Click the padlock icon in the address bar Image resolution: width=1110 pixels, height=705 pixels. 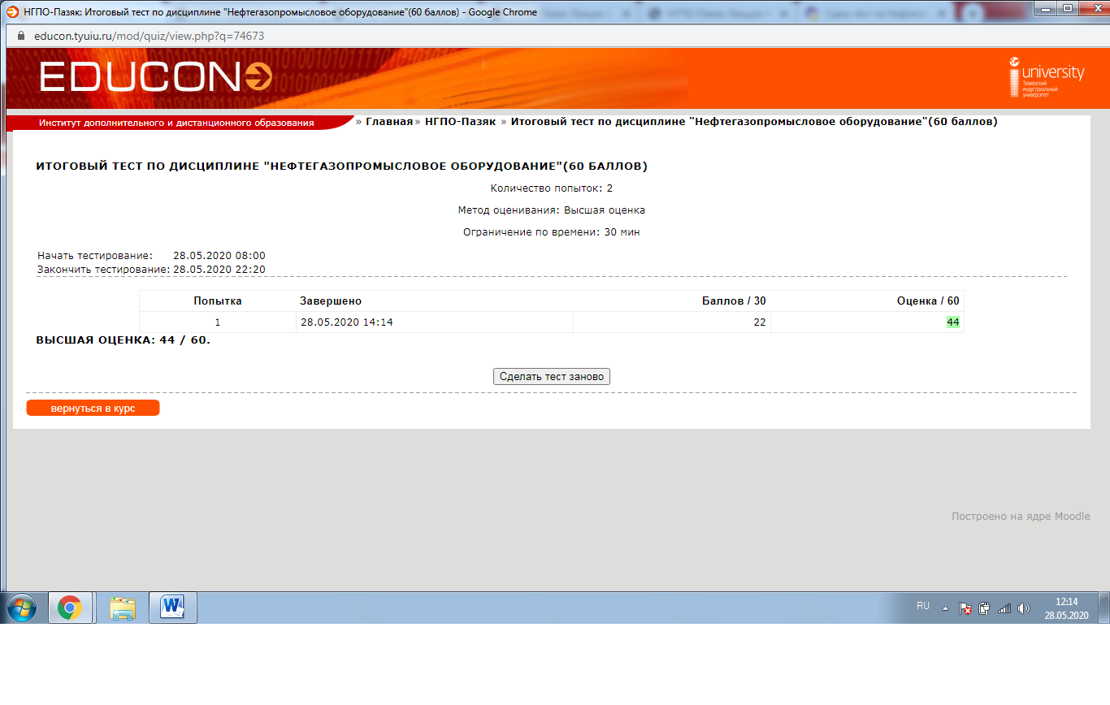(21, 37)
